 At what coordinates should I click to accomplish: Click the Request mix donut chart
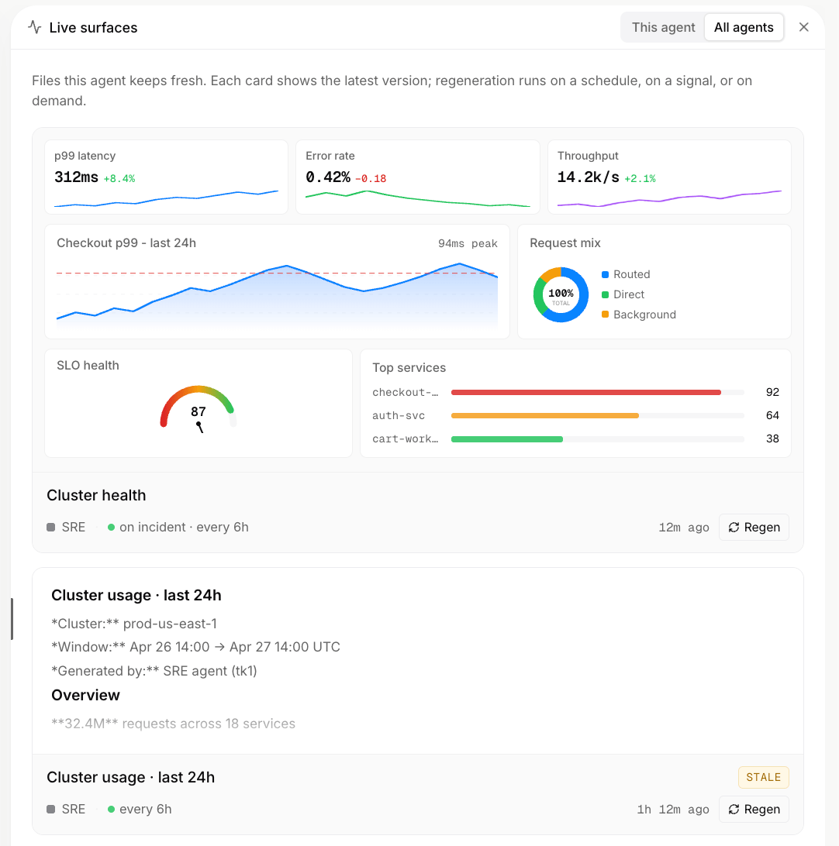coord(561,294)
